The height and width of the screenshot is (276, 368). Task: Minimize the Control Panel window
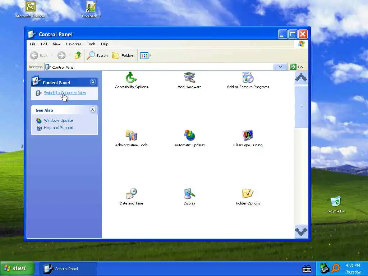[x=282, y=34]
